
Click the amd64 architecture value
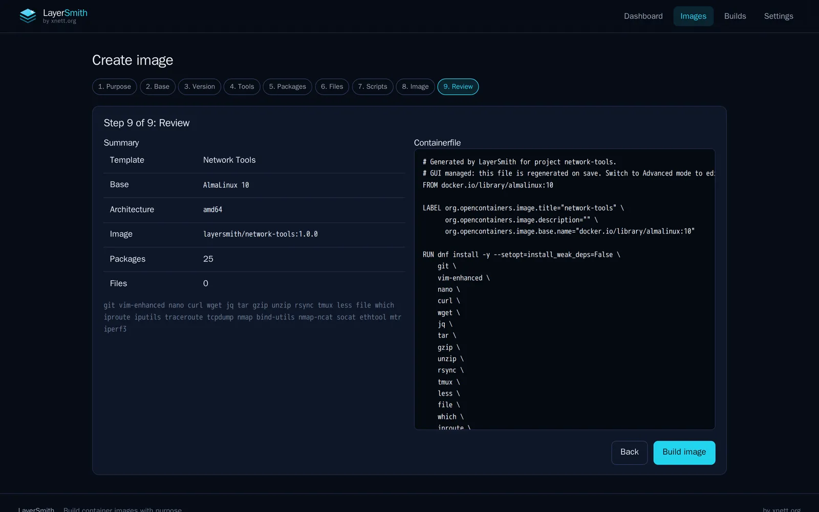click(213, 210)
